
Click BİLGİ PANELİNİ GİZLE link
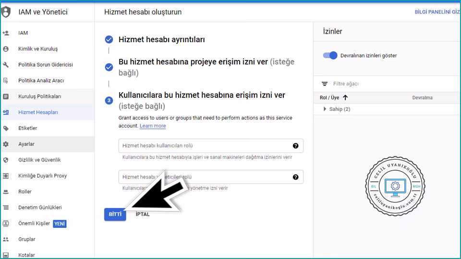pyautogui.click(x=437, y=12)
